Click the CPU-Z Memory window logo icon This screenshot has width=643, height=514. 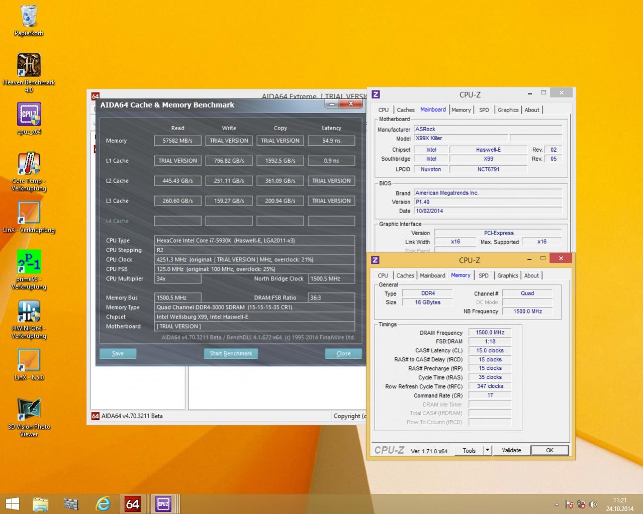(375, 260)
